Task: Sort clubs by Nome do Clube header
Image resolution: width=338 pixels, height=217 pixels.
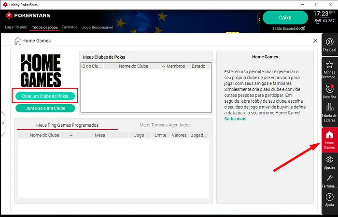Action: [x=135, y=66]
